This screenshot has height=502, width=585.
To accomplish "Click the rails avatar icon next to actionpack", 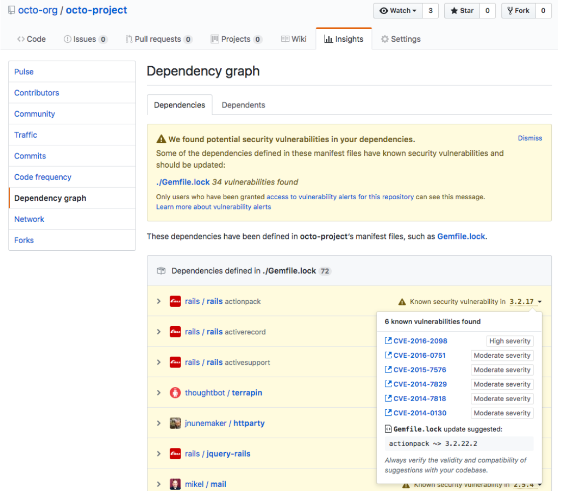I will point(175,301).
